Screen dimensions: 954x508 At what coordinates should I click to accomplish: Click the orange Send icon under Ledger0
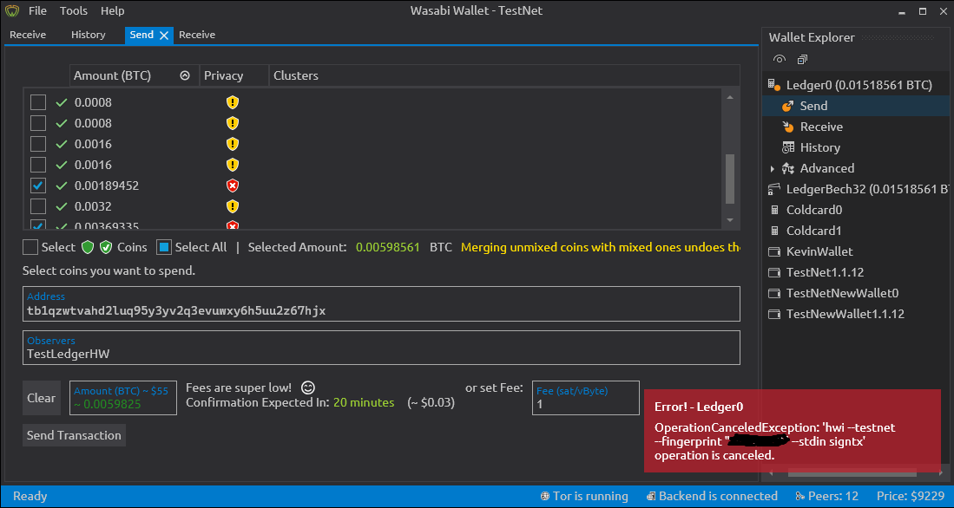click(788, 106)
